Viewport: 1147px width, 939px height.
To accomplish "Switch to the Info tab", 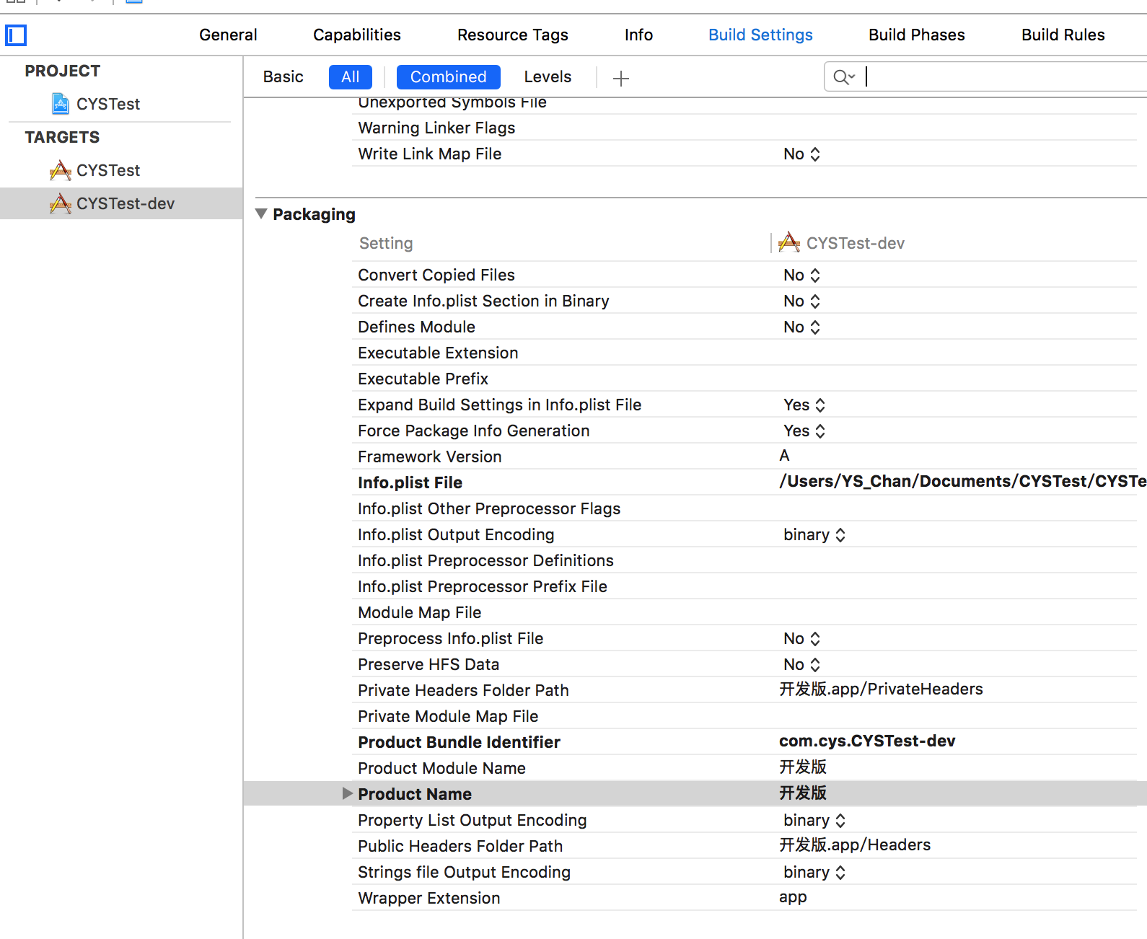I will click(638, 35).
